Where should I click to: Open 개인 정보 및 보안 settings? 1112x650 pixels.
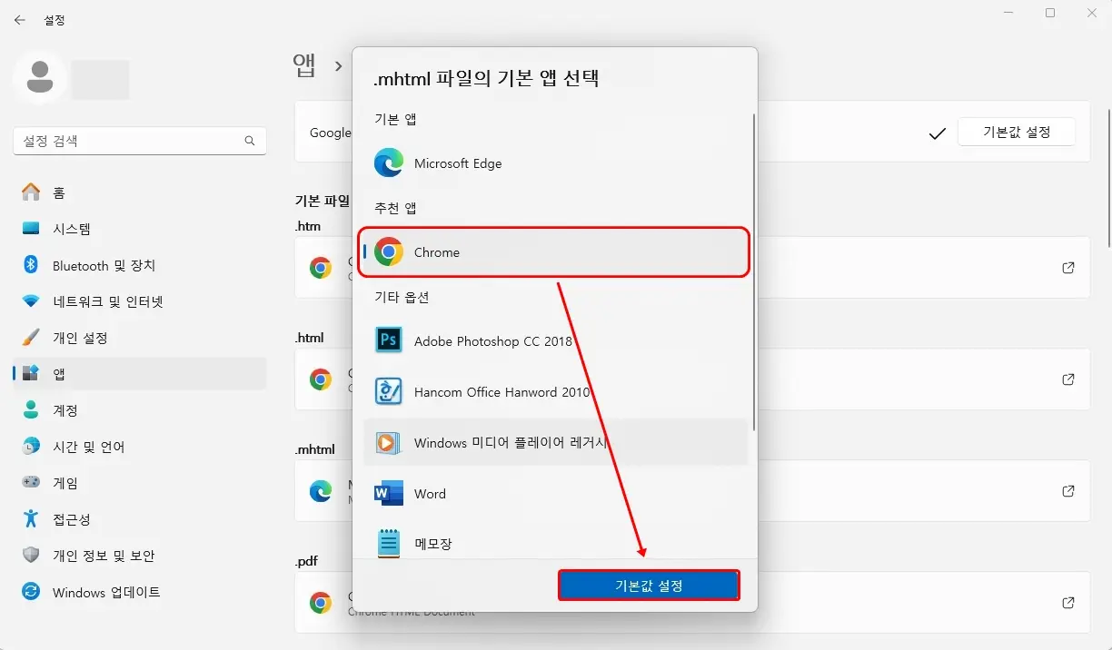click(x=140, y=556)
